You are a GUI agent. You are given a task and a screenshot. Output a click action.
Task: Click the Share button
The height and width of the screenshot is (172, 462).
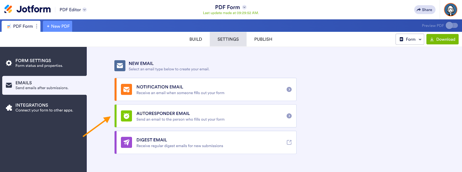click(424, 10)
